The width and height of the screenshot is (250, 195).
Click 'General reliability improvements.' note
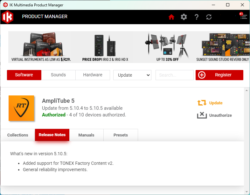pyautogui.click(x=55, y=170)
